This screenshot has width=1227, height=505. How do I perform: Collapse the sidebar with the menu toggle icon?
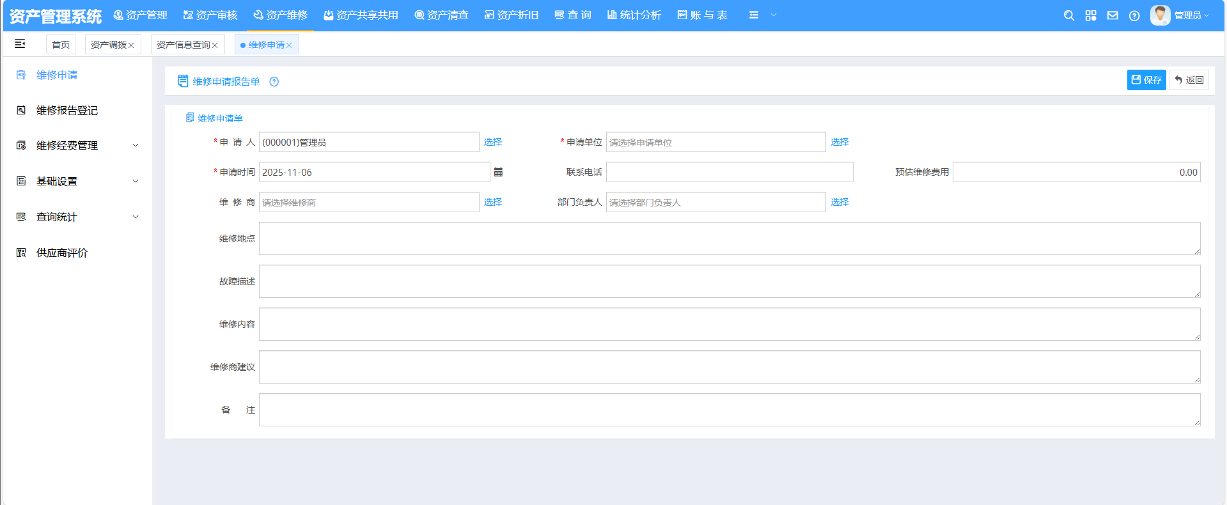[20, 43]
